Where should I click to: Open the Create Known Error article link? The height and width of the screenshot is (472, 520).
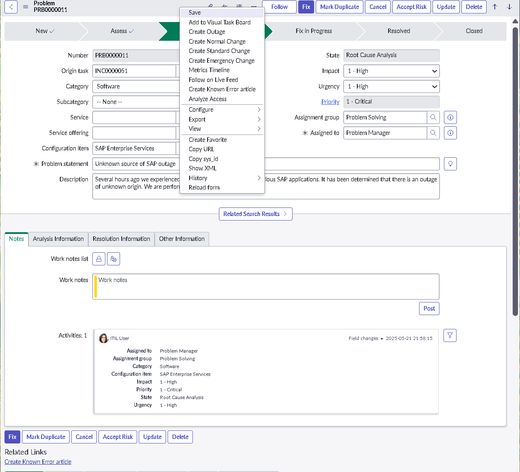[37, 461]
